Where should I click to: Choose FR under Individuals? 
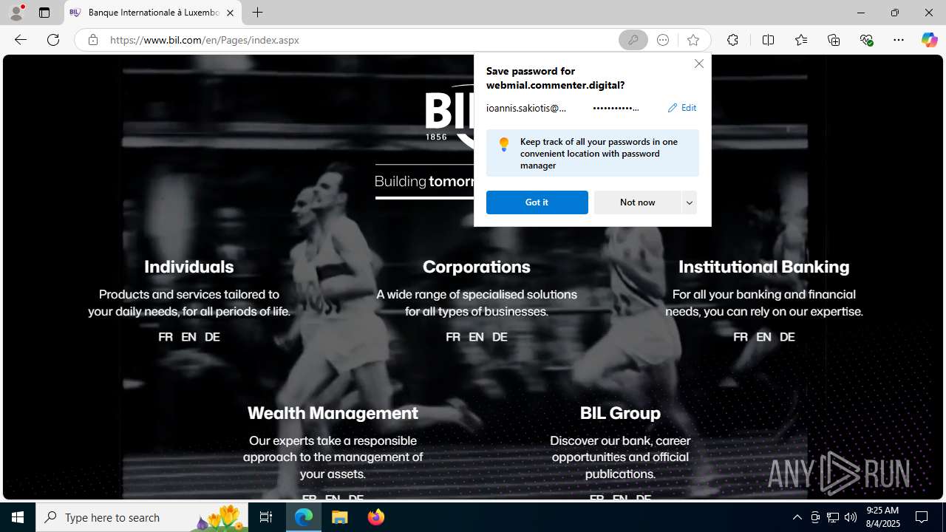(x=166, y=337)
